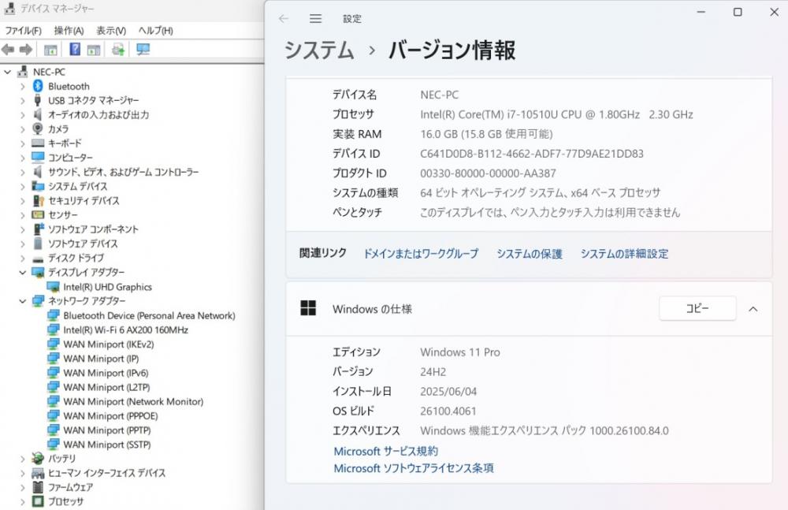This screenshot has width=788, height=510.
Task: Maximize the Settings window
Action: pyautogui.click(x=738, y=12)
